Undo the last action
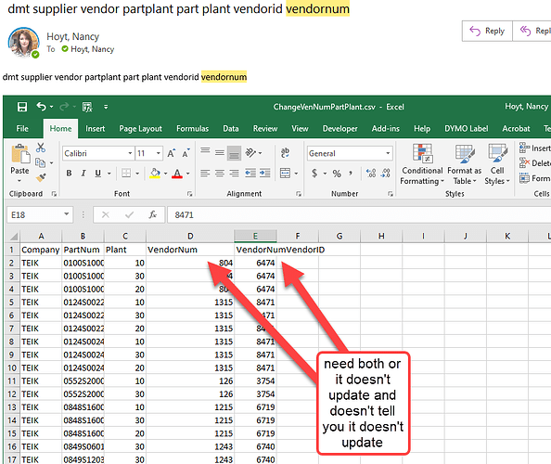551x464 pixels. pos(42,106)
